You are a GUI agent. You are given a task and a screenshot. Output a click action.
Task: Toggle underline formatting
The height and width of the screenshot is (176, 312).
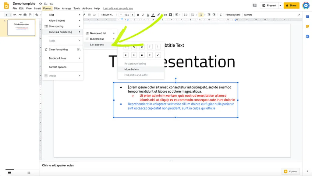pos(148,15)
